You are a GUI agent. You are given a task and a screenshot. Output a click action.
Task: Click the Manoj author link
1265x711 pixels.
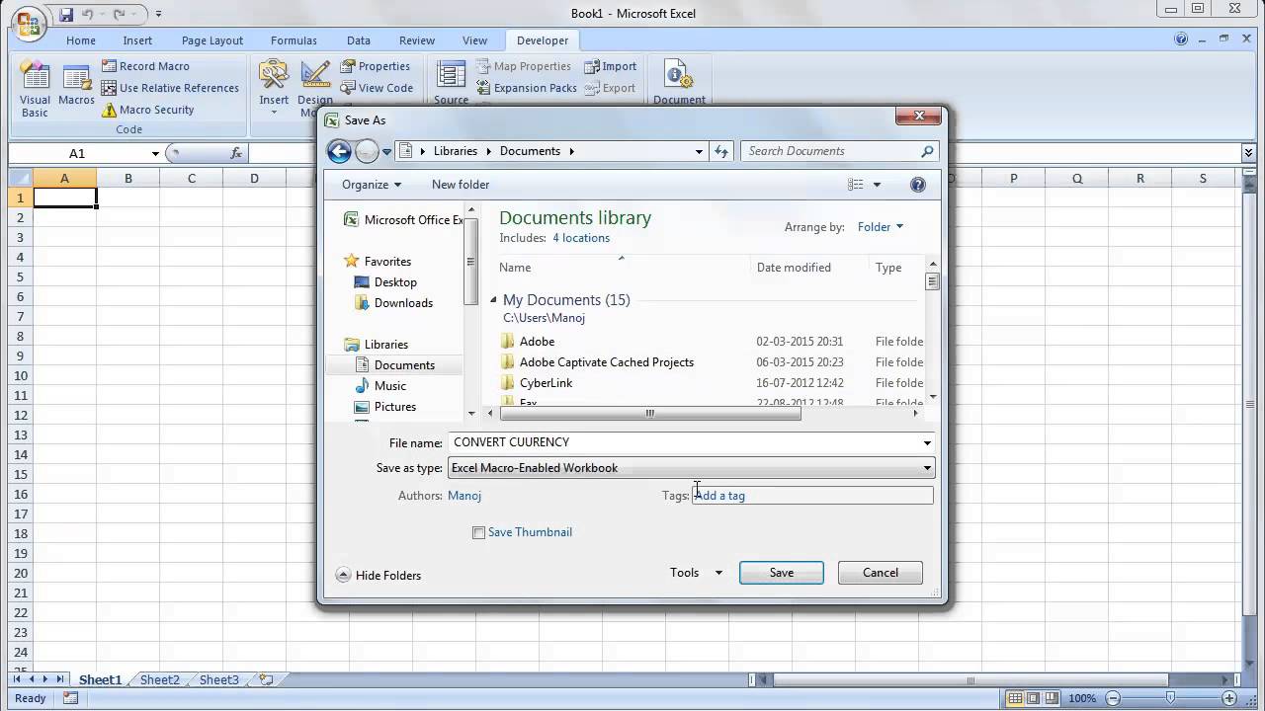[x=464, y=496]
